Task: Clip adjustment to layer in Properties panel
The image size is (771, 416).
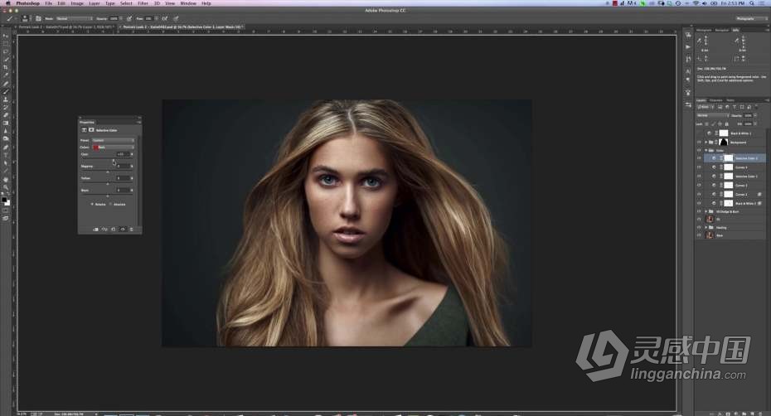Action: tap(95, 230)
